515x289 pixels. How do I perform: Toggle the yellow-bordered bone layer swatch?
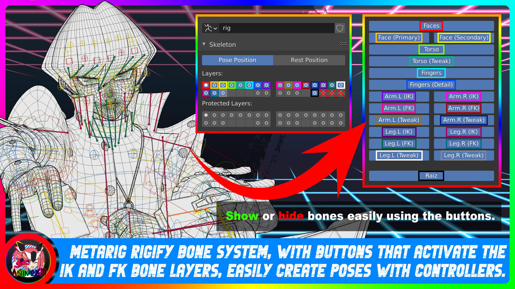(x=223, y=85)
